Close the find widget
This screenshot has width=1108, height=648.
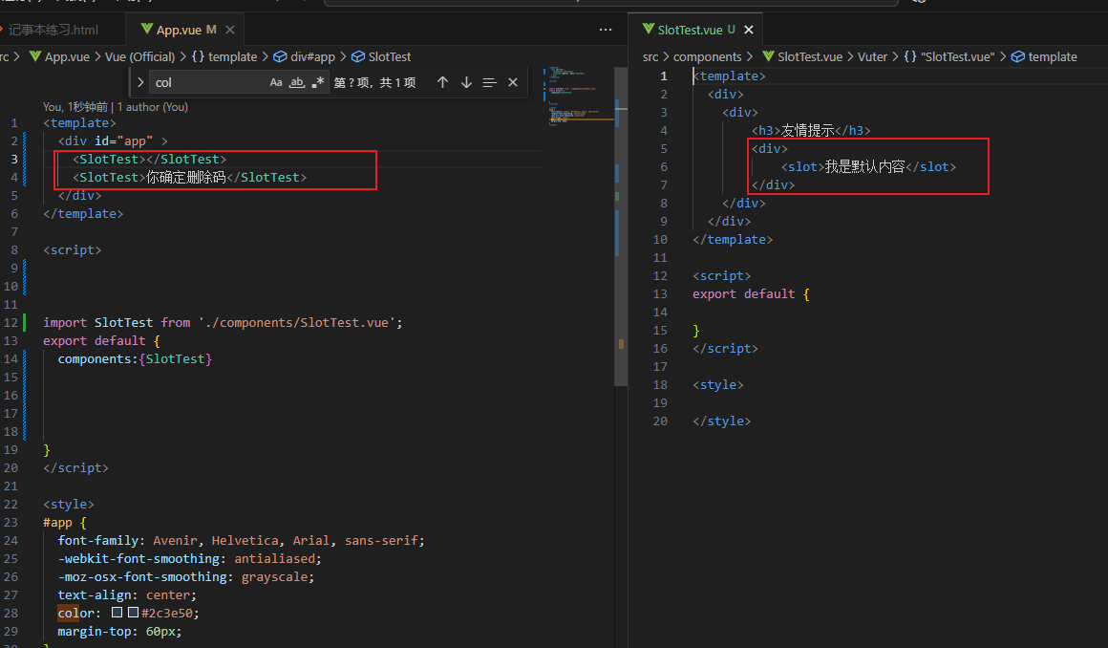(x=513, y=83)
